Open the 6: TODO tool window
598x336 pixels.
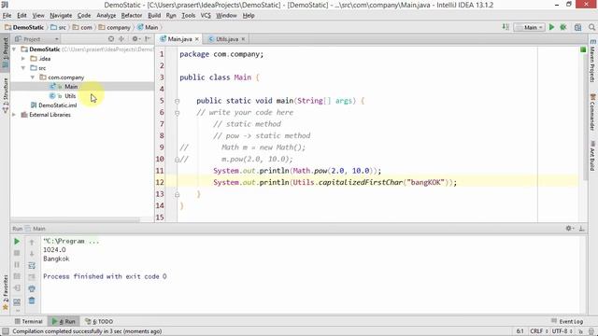pos(99,321)
